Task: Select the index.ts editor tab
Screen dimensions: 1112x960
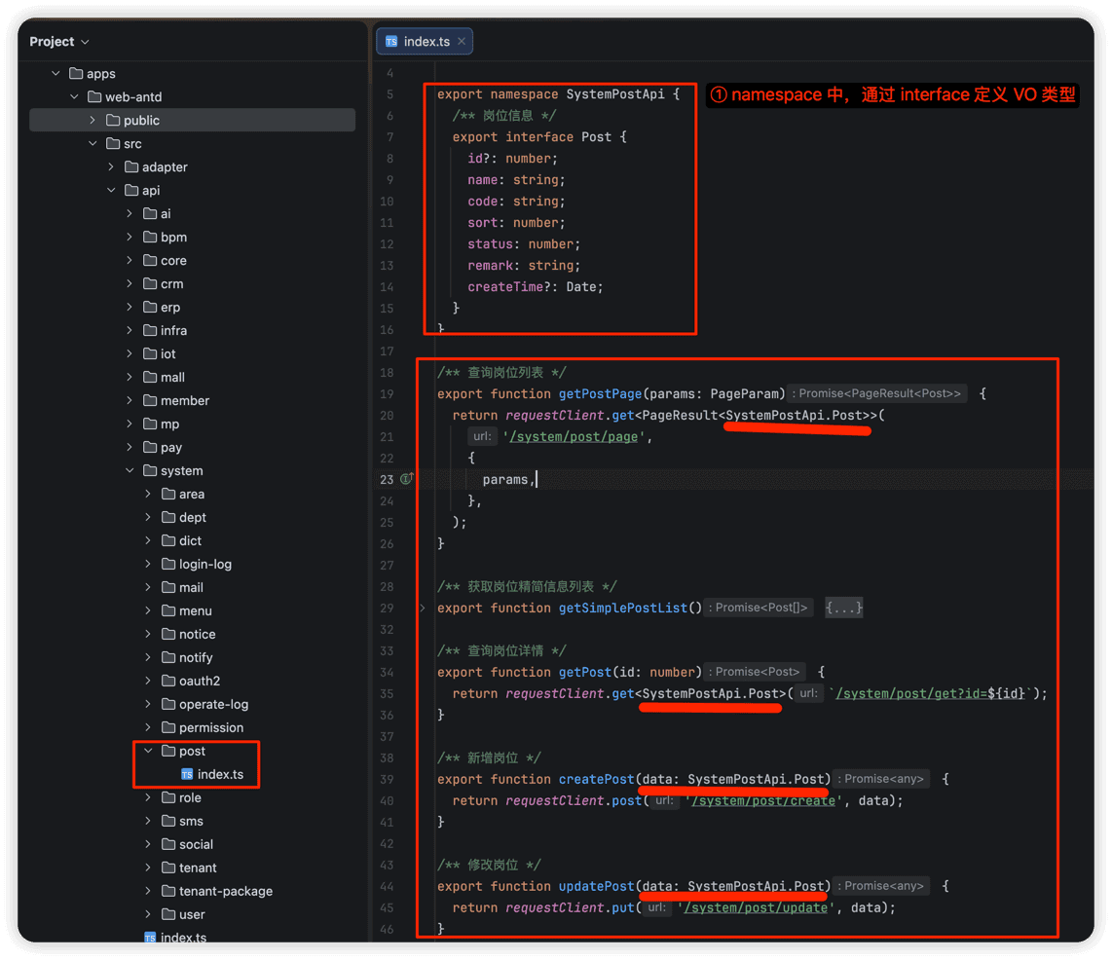Action: [425, 41]
